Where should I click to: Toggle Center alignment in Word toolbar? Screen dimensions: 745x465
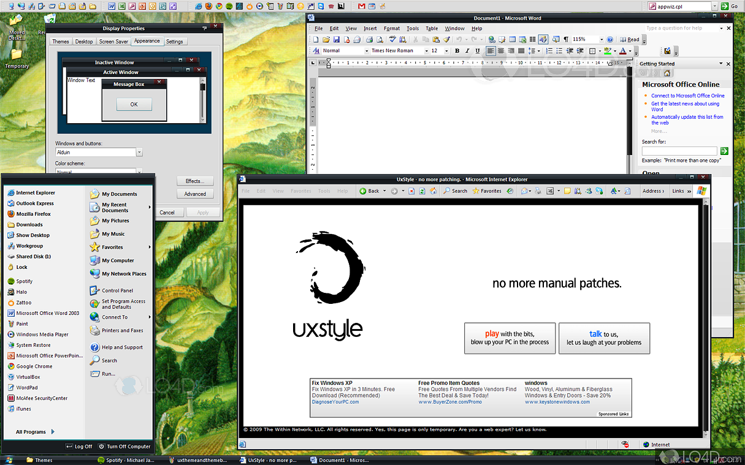501,51
